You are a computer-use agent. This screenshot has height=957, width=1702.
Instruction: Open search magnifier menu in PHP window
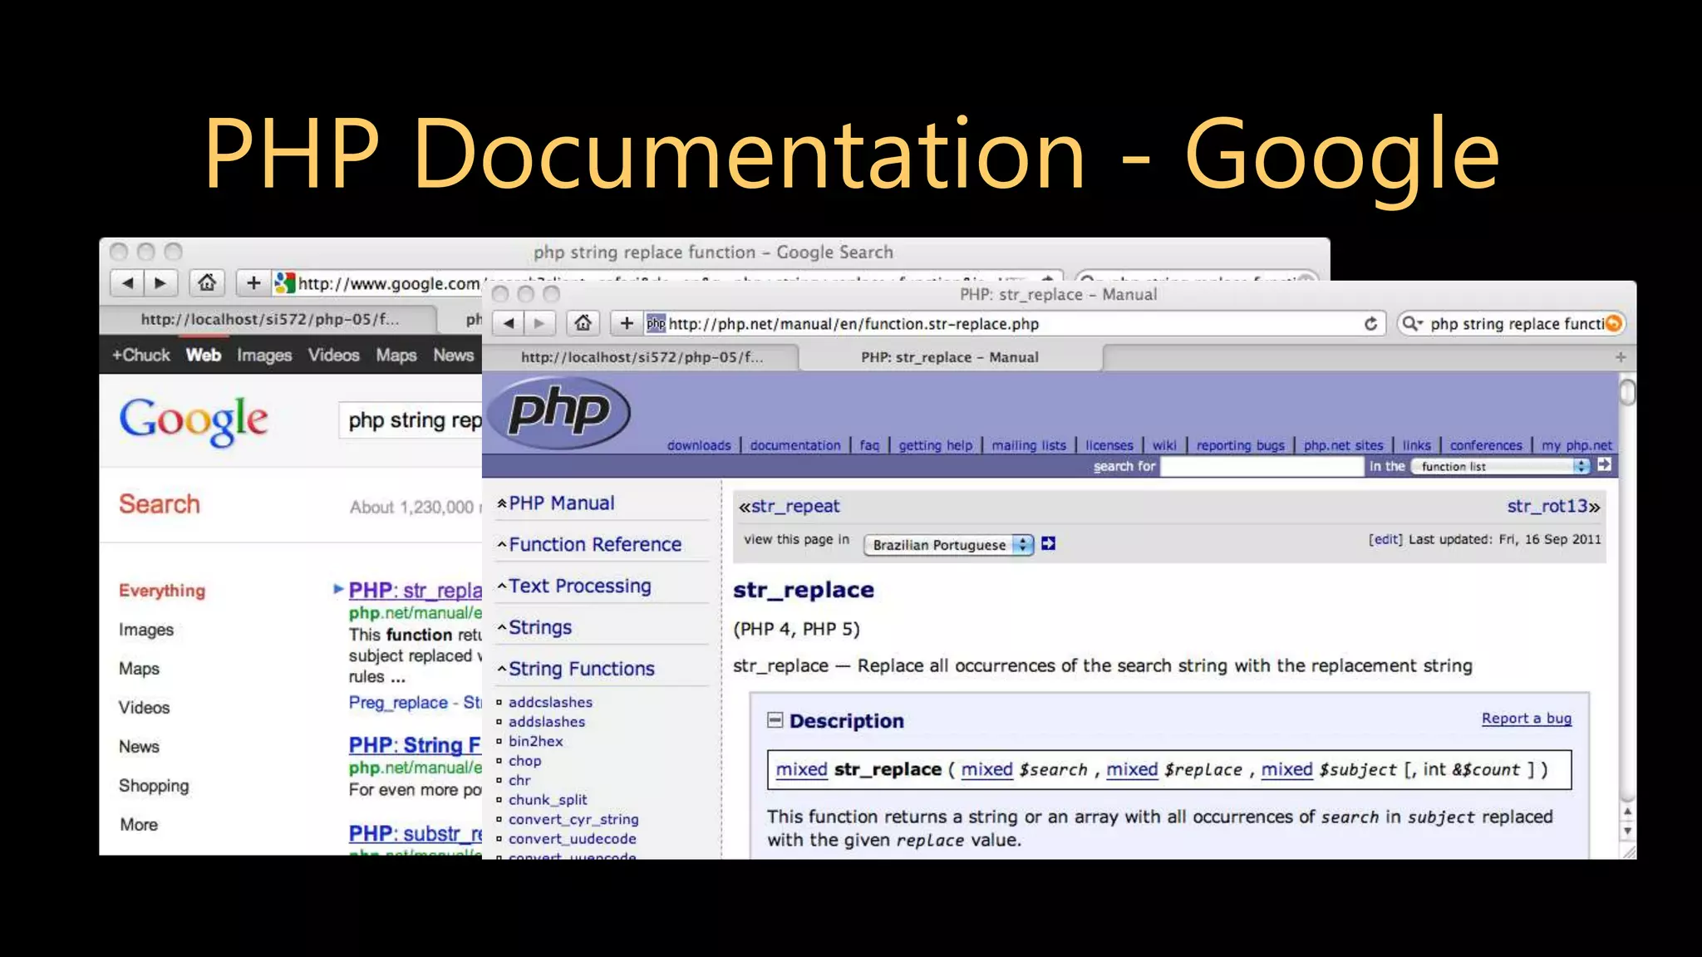click(x=1411, y=324)
